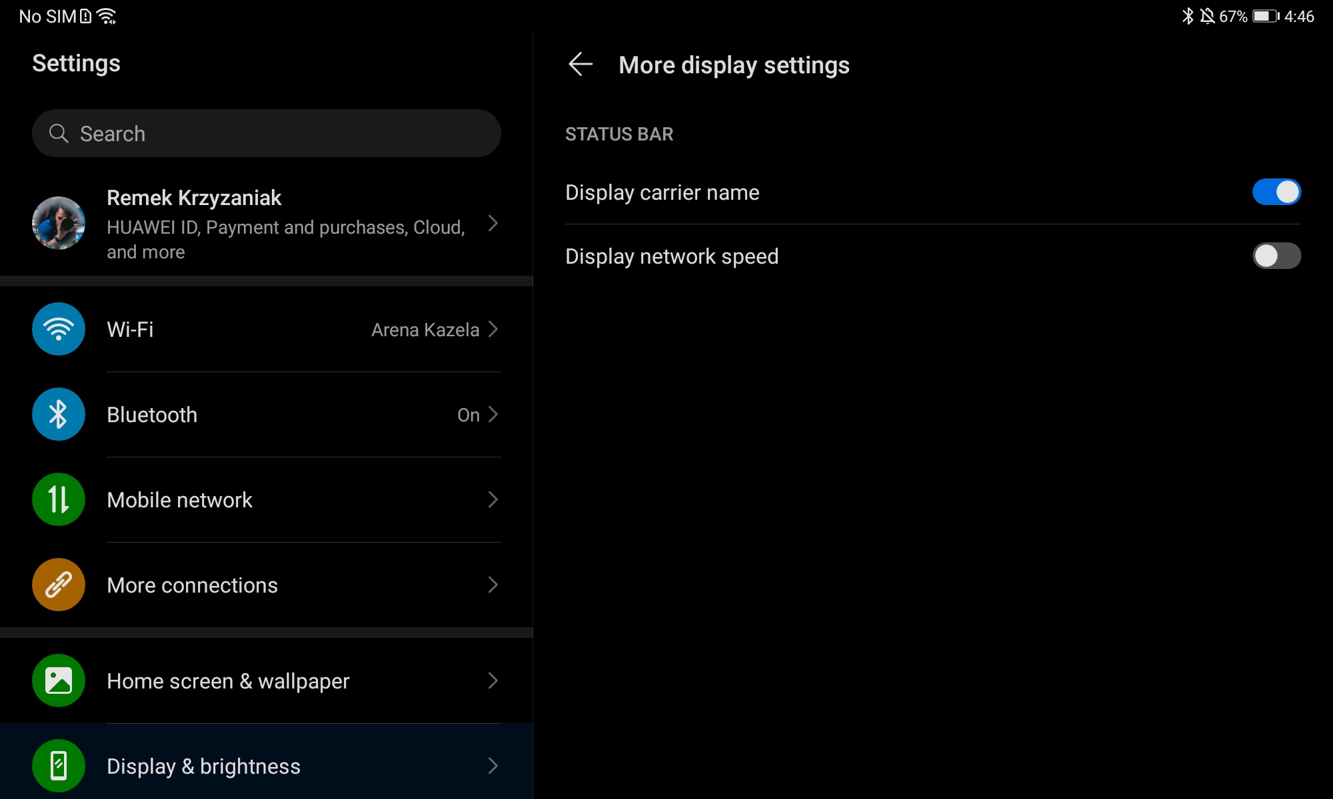
Task: Tap the green Mobile network icon
Action: pos(59,499)
